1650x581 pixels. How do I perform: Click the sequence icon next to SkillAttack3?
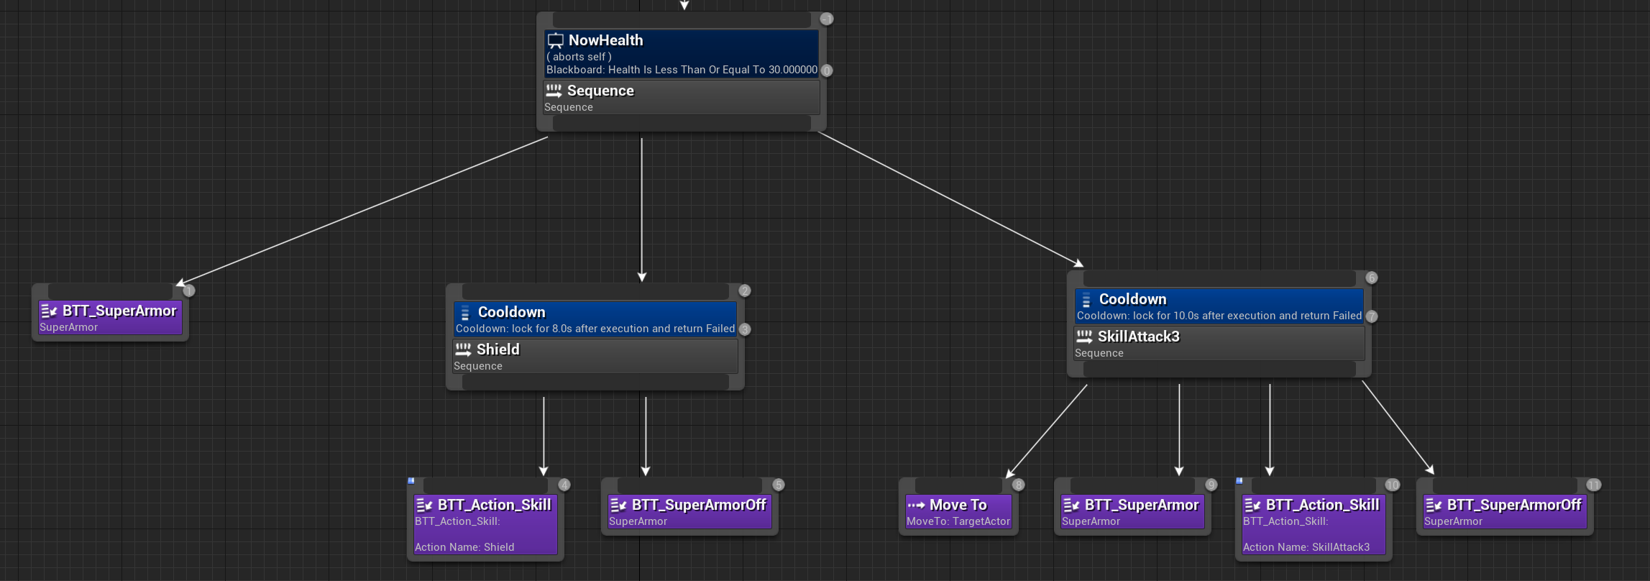(x=1084, y=337)
